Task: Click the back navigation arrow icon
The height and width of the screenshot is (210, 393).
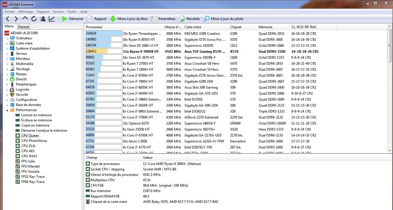Action: click(7, 19)
